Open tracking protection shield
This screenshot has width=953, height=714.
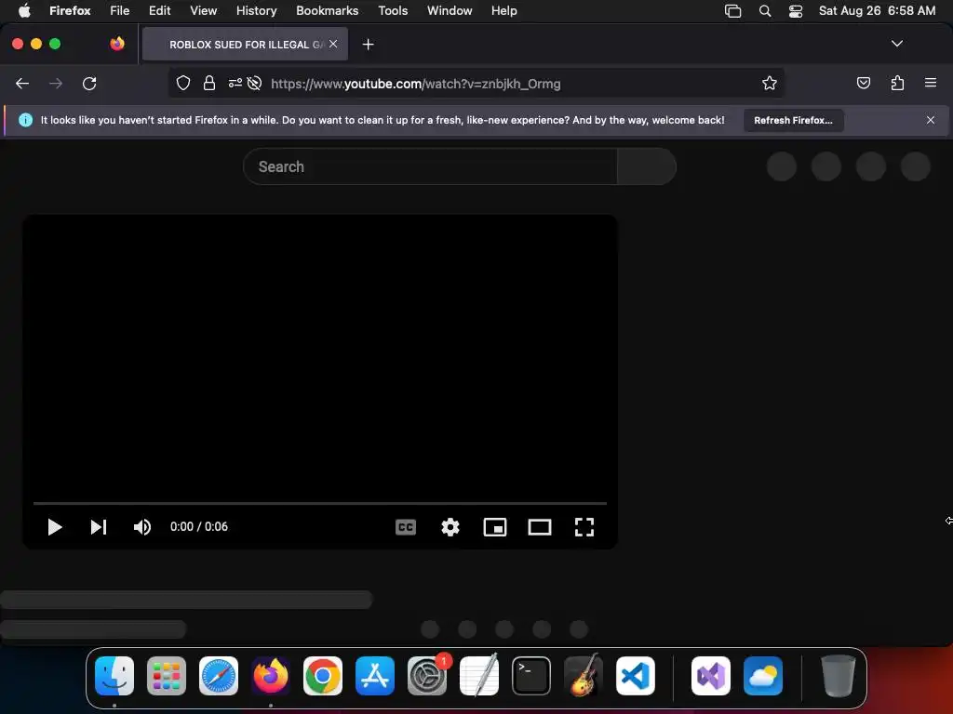point(183,83)
